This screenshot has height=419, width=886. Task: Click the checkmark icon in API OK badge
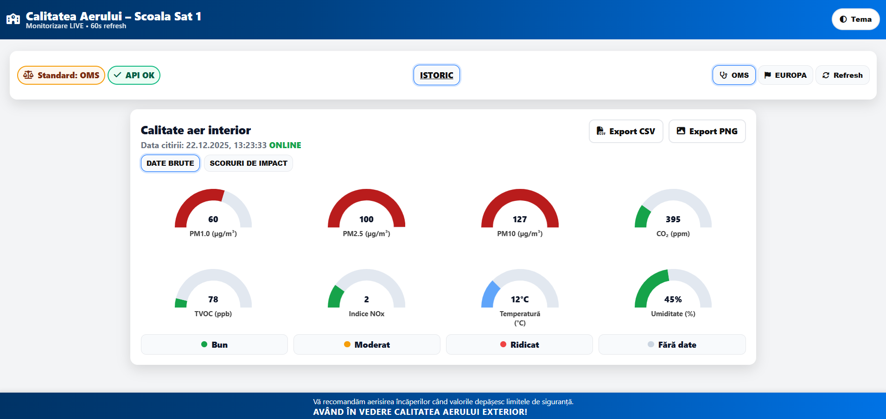click(118, 75)
